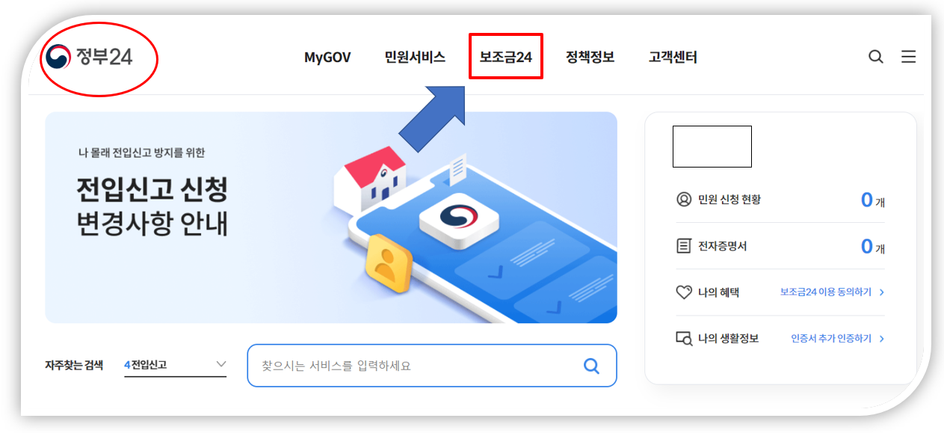Click the 전자증명서 document icon
Screen dimensions: 944x433
[683, 245]
